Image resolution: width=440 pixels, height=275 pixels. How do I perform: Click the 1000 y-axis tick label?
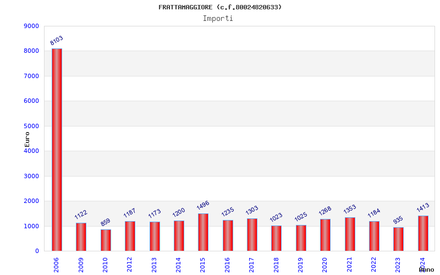(x=31, y=226)
